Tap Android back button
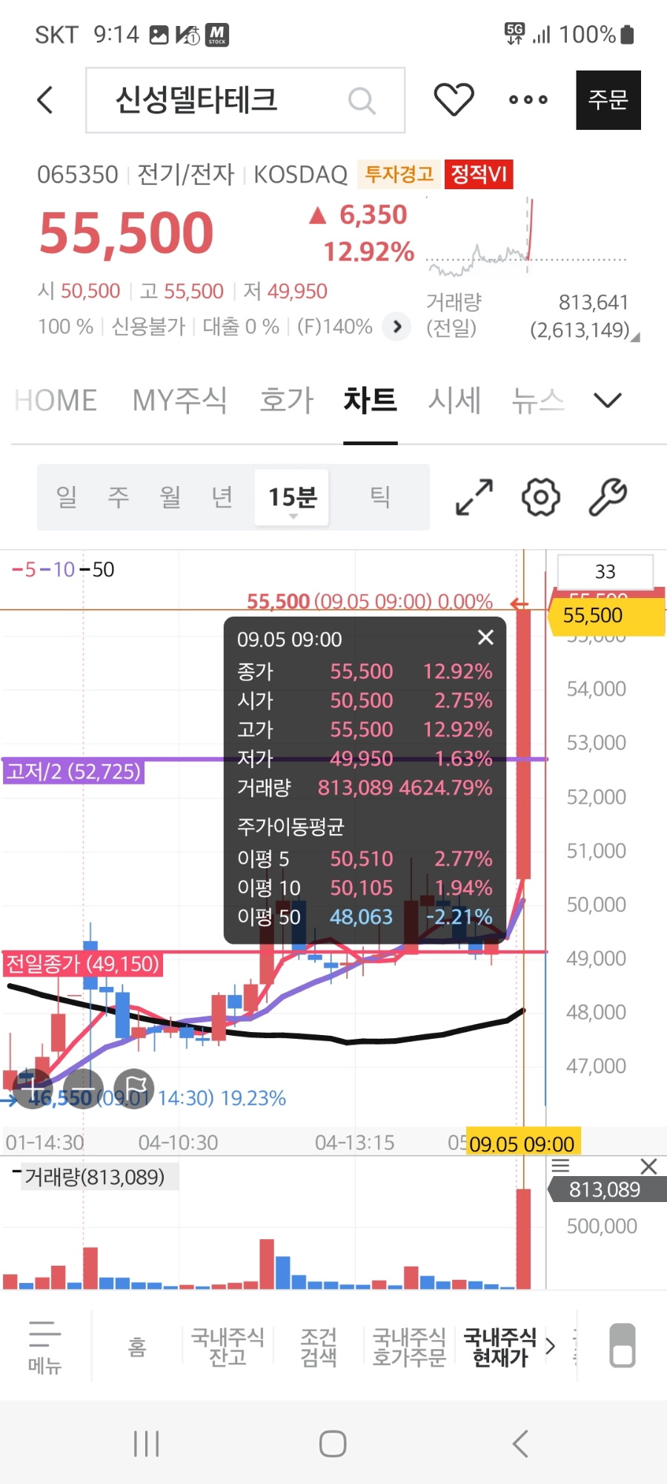667x1484 pixels. pos(520,1444)
